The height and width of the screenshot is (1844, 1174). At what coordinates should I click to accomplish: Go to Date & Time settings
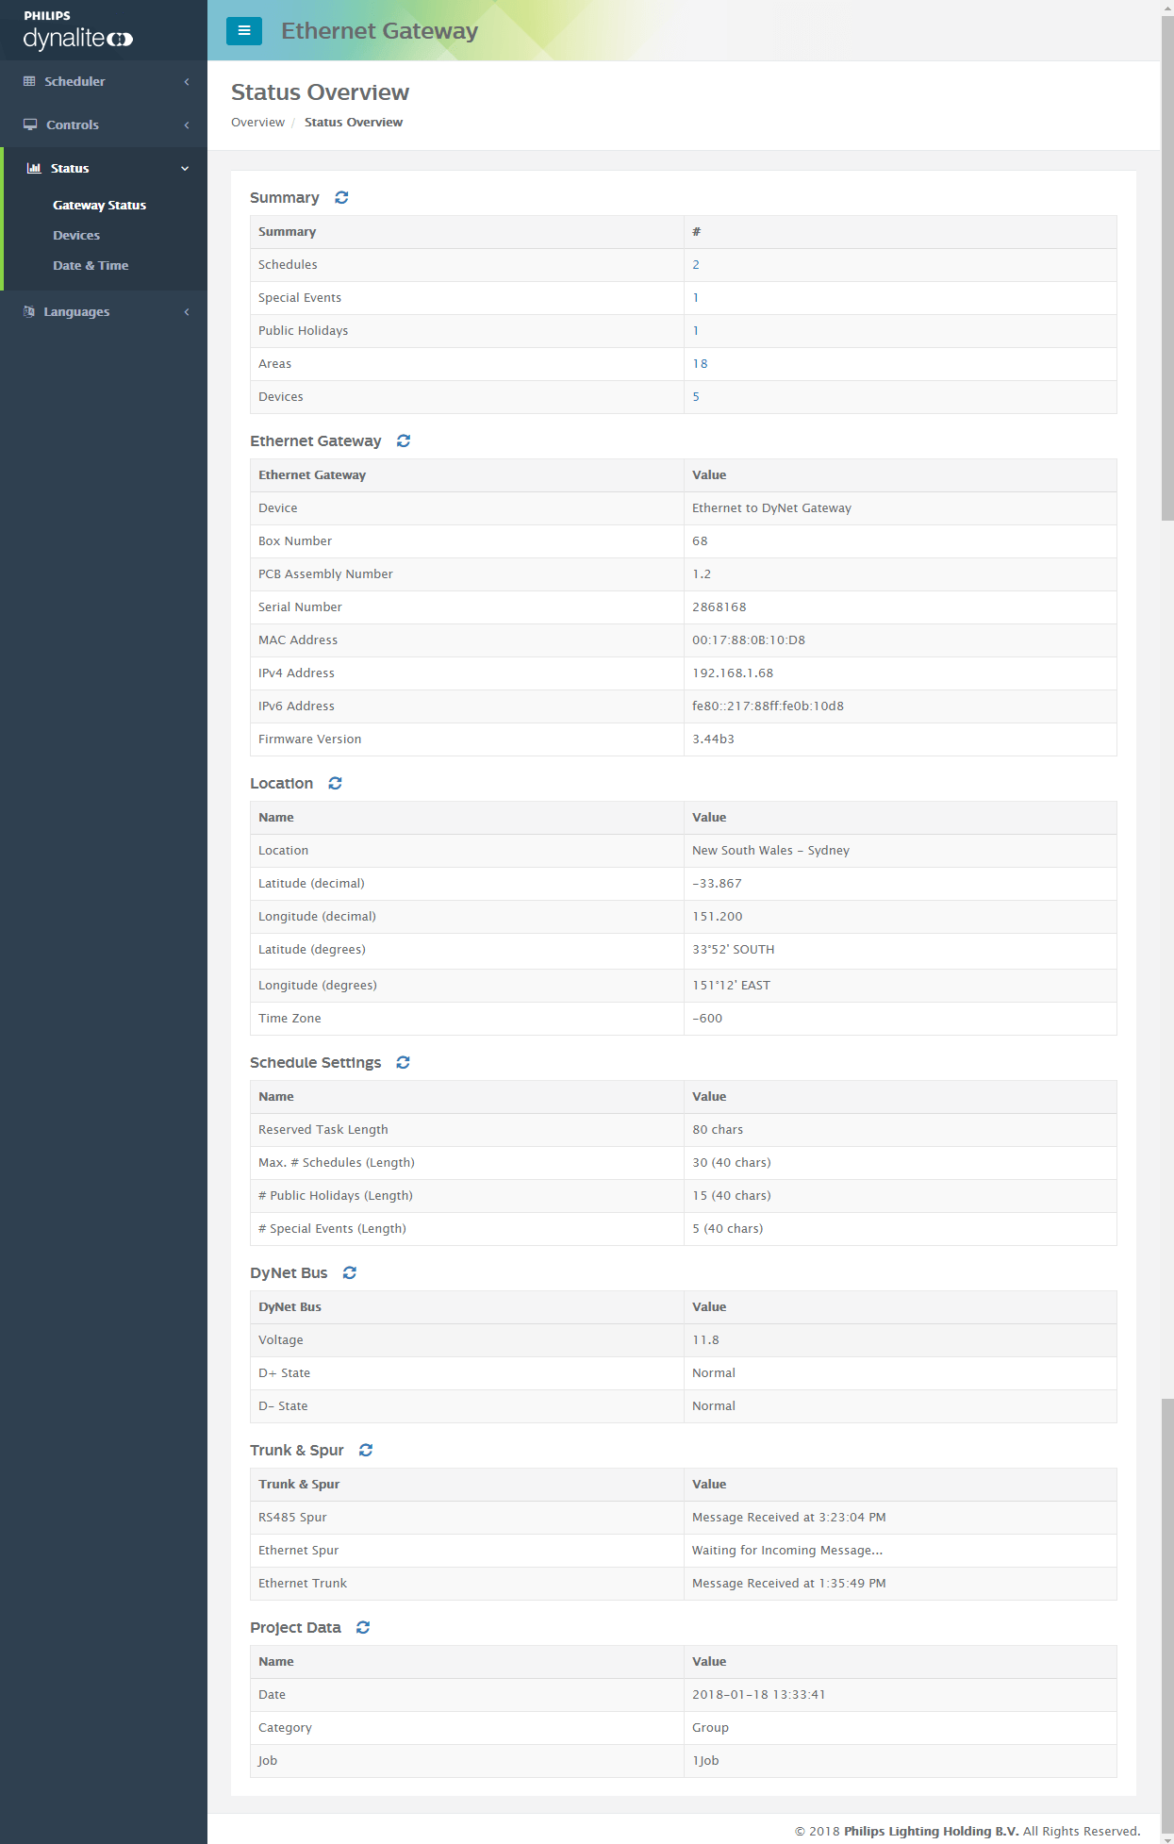click(91, 265)
